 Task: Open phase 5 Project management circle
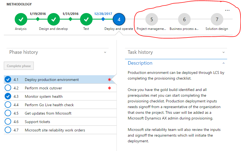[152, 19]
